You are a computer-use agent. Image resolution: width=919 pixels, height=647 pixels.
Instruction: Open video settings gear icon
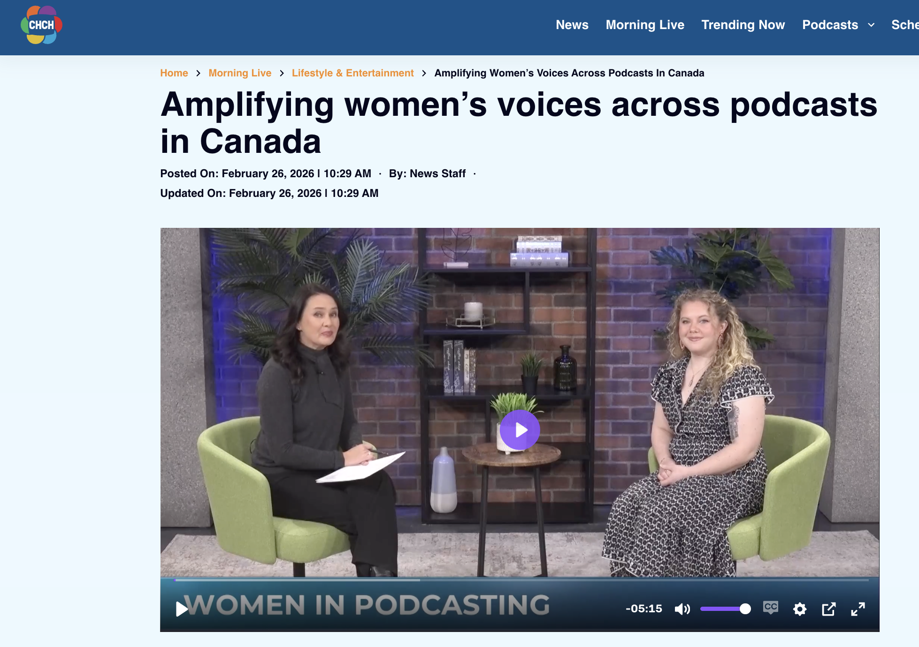pos(800,609)
